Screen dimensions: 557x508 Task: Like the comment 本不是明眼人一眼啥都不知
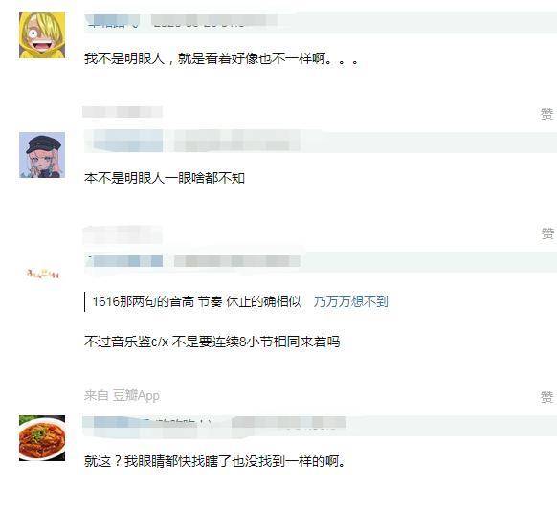[x=547, y=233]
